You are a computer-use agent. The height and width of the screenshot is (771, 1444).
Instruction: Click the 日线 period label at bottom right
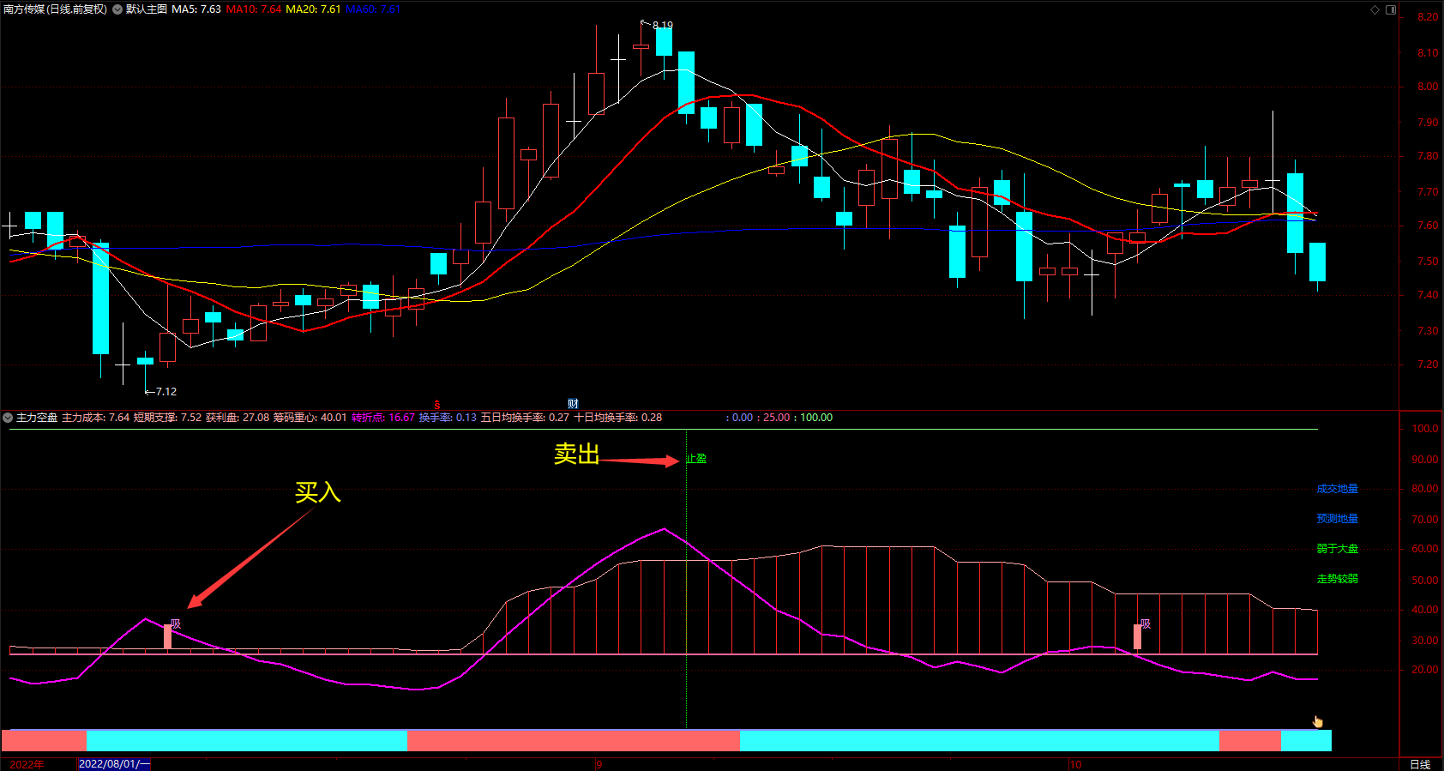[1421, 764]
